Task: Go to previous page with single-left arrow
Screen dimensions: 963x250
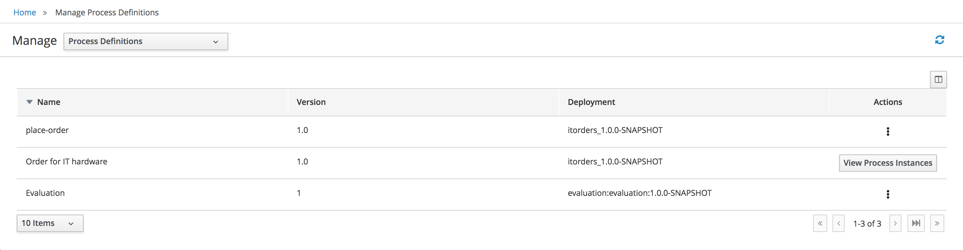Action: tap(839, 224)
